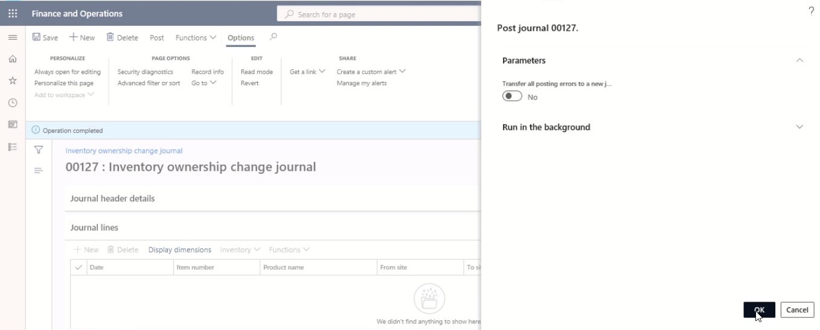Click Finance and Operations title
The height and width of the screenshot is (330, 820).
tap(77, 13)
